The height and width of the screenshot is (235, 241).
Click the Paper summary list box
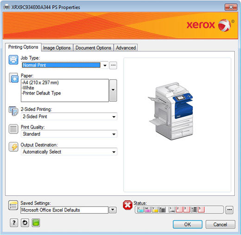pyautogui.click(x=65, y=90)
